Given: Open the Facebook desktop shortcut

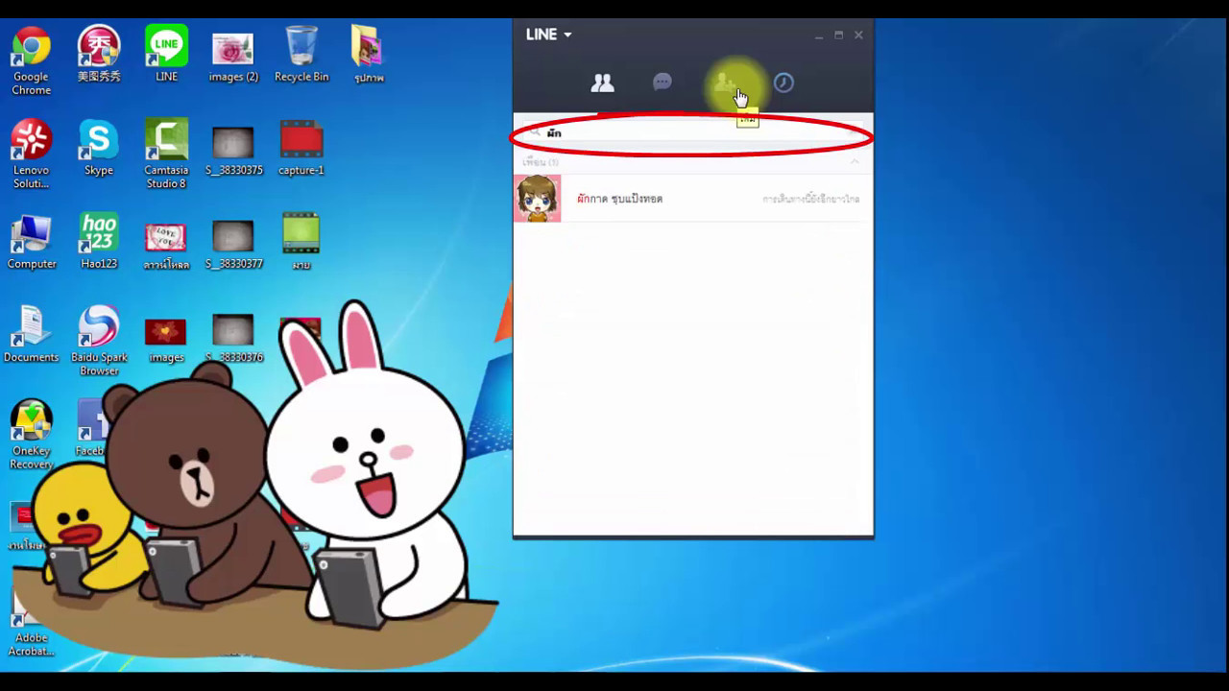Looking at the screenshot, I should tap(90, 429).
